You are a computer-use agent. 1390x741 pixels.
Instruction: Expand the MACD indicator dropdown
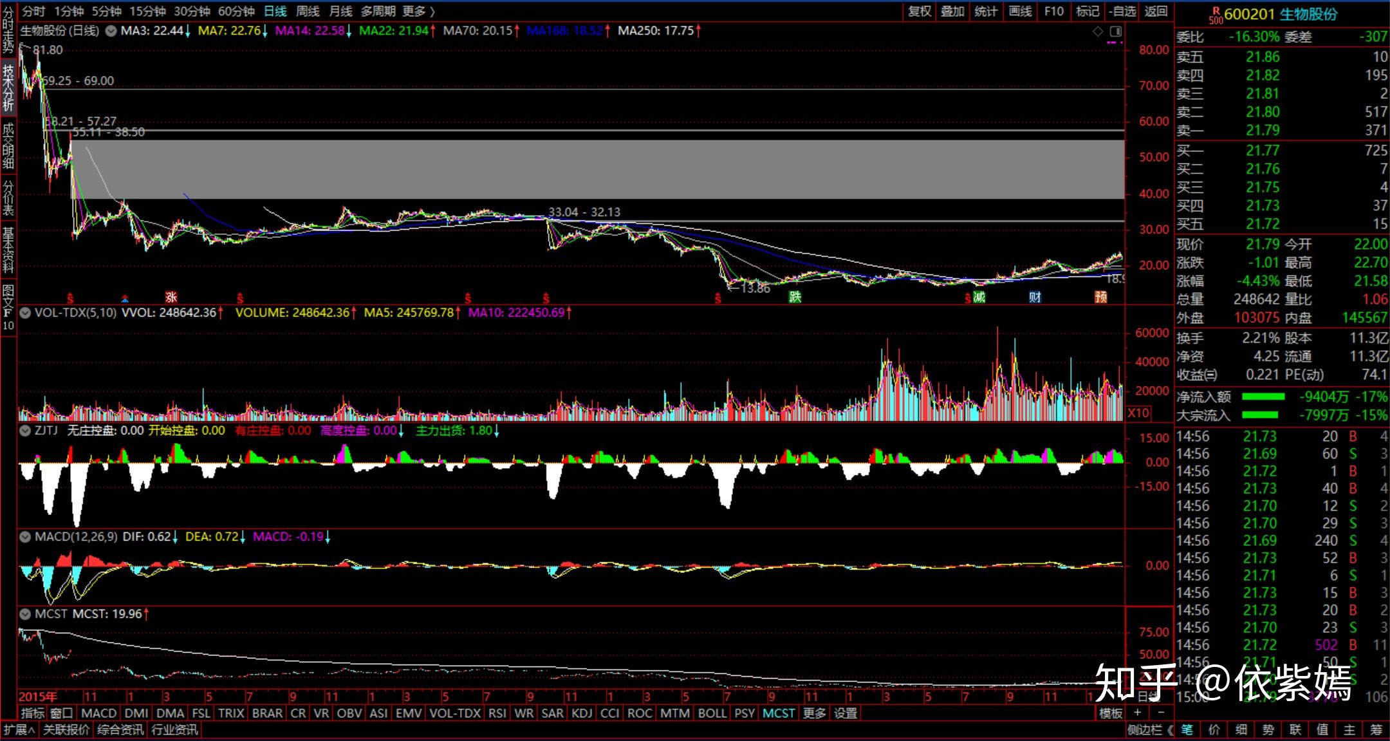click(x=25, y=536)
